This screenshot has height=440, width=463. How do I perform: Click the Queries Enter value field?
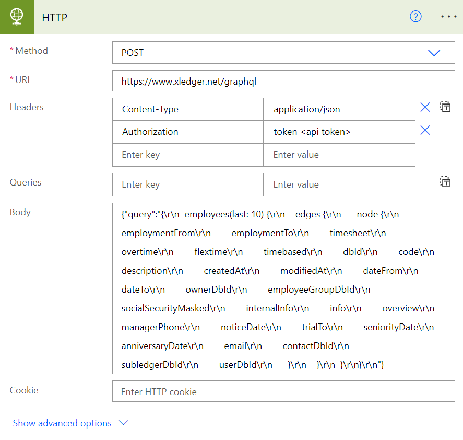click(339, 185)
